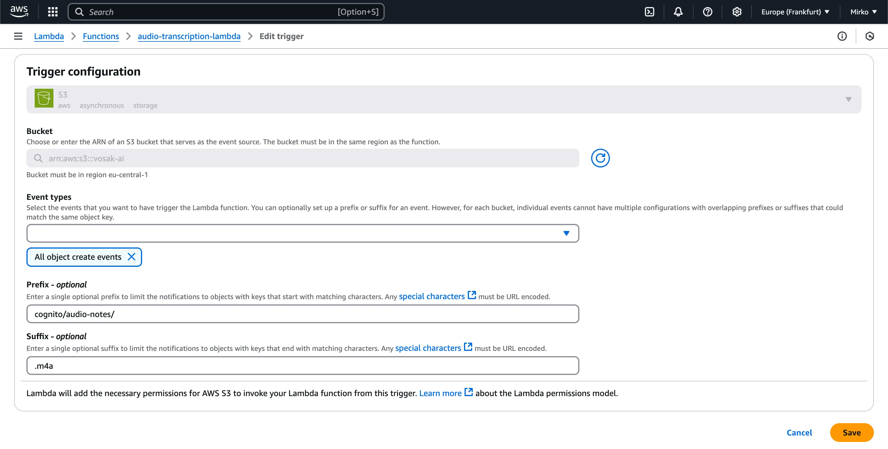Show page info via the info icon

pyautogui.click(x=842, y=36)
